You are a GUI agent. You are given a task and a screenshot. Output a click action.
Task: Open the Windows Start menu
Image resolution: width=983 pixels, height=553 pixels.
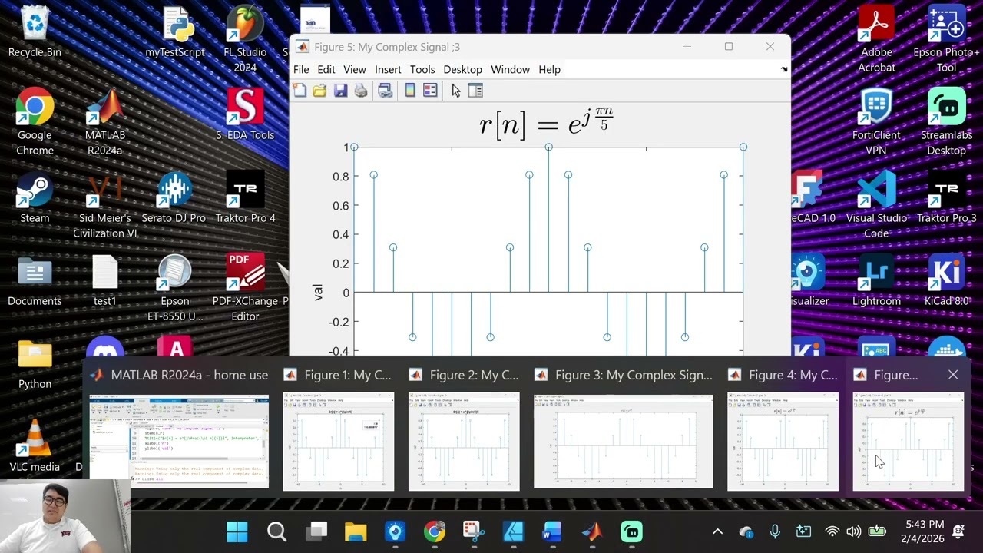(237, 531)
